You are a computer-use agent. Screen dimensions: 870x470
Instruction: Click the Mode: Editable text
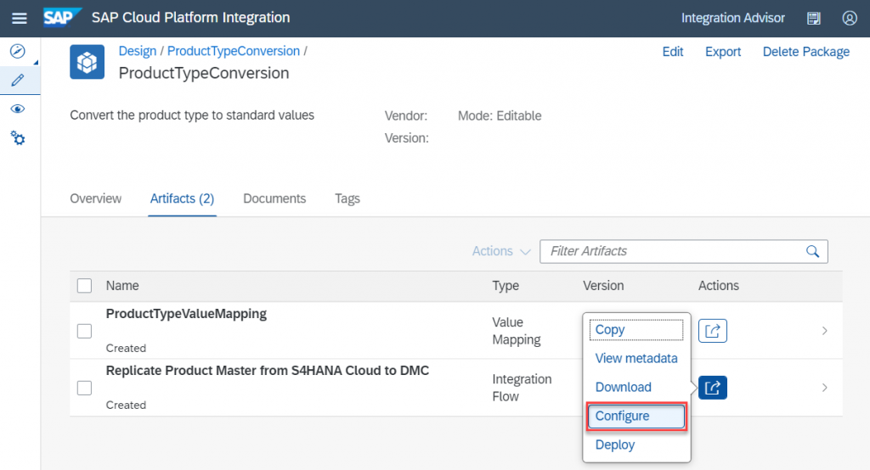tap(500, 116)
